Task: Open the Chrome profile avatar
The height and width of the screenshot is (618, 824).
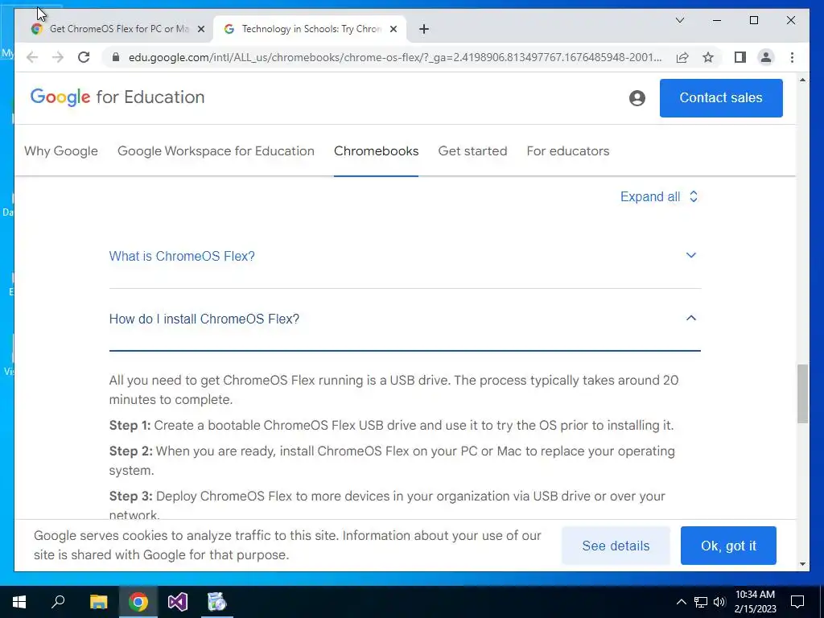Action: pyautogui.click(x=766, y=57)
